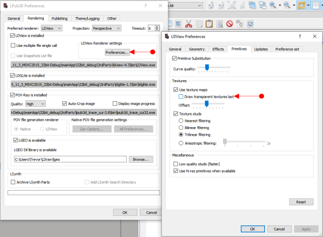Click the zoom out magnifier icon
The height and width of the screenshot is (237, 323).
point(287,5)
